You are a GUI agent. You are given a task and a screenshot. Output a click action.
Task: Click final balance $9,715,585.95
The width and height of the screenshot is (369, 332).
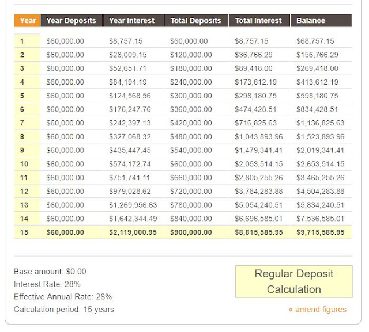pos(320,232)
